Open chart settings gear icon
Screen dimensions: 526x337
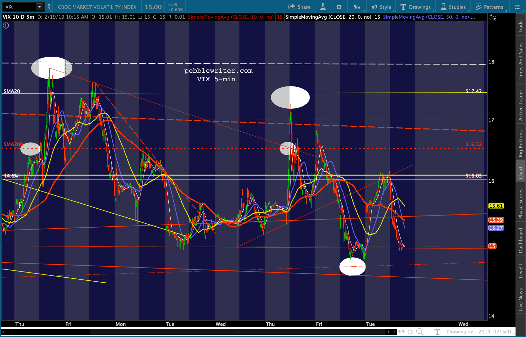[339, 7]
